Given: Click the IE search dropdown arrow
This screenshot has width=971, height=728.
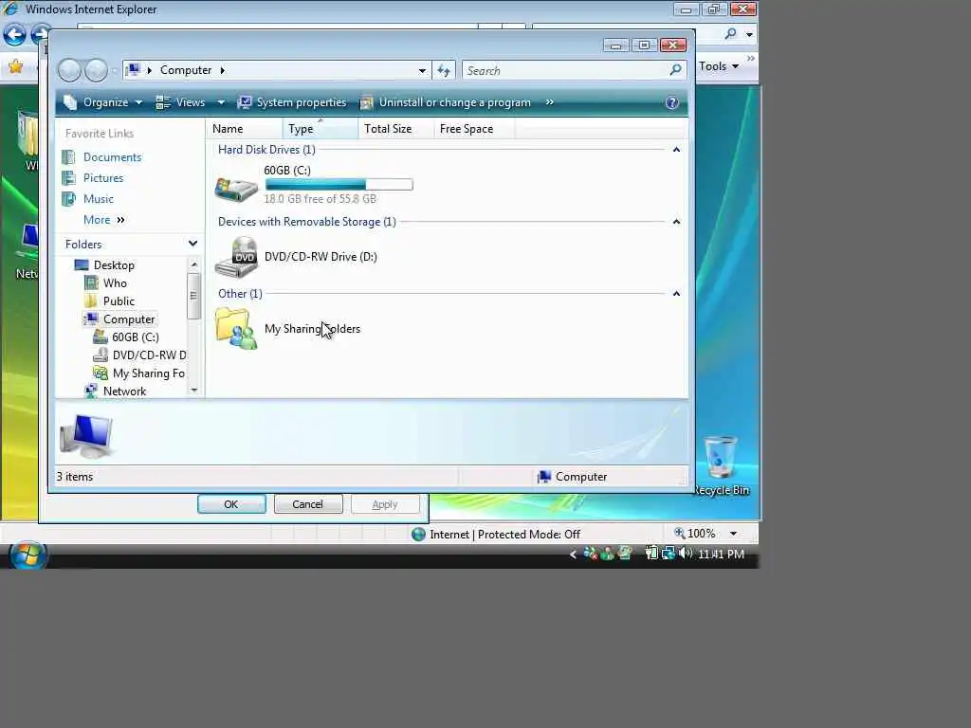Looking at the screenshot, I should tap(749, 35).
